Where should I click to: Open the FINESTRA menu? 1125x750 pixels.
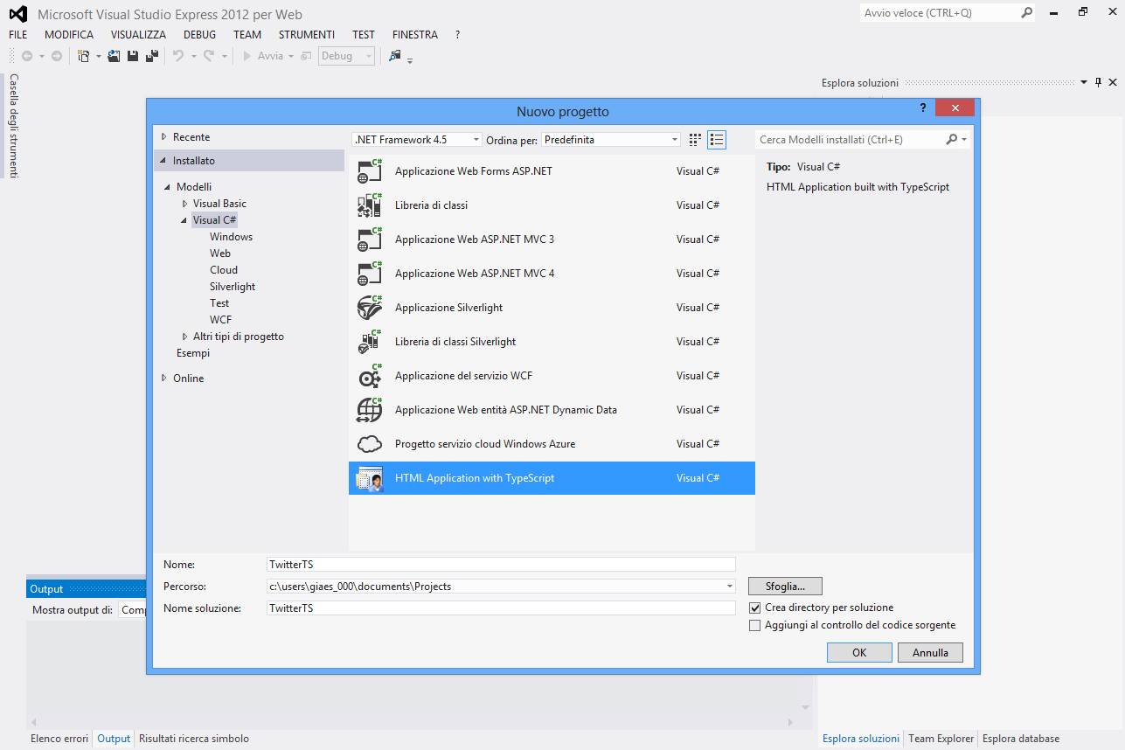(415, 35)
